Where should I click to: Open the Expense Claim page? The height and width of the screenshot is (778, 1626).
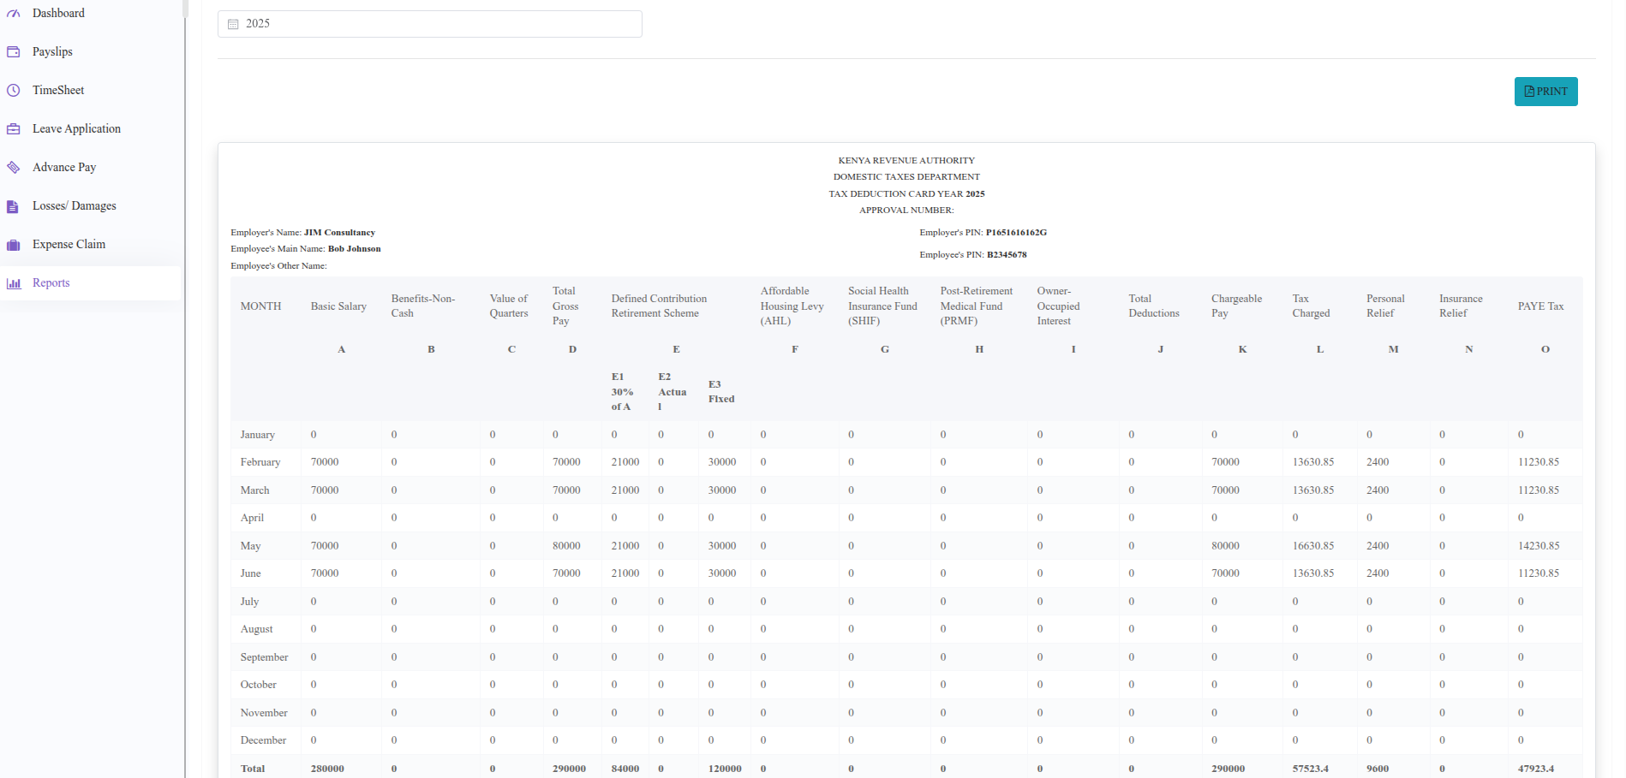pyautogui.click(x=69, y=245)
